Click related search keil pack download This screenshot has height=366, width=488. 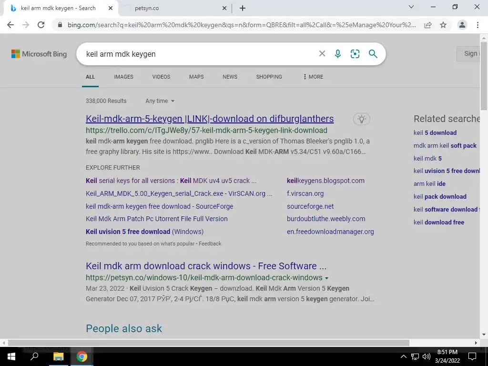pos(440,196)
